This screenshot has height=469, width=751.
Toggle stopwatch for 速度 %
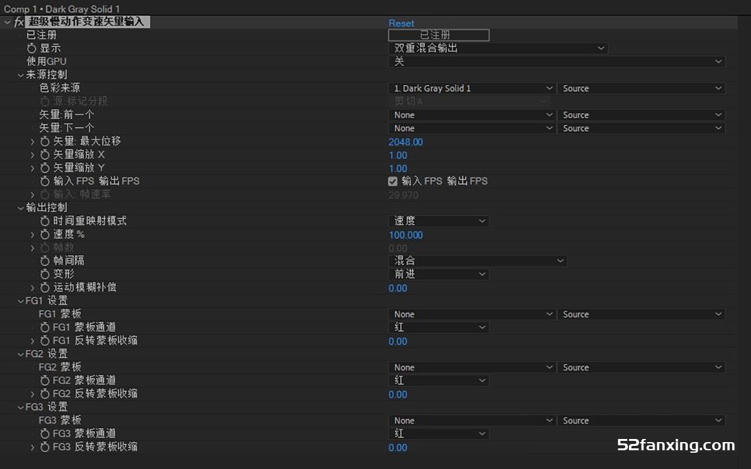45,234
